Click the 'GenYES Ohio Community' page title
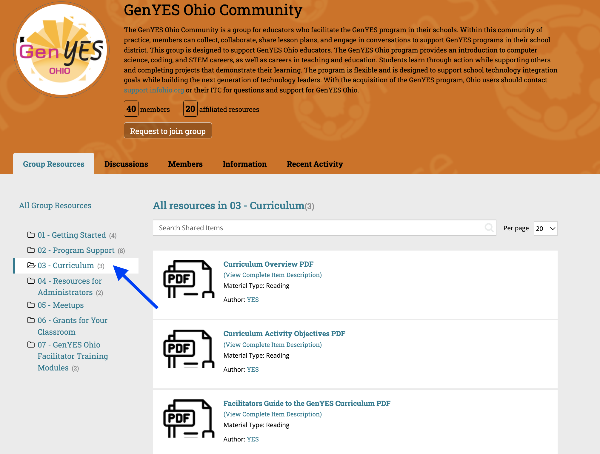Image resolution: width=600 pixels, height=454 pixels. (x=213, y=10)
